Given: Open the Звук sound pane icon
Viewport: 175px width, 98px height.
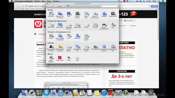Looking at the screenshot, I should 113,24.
